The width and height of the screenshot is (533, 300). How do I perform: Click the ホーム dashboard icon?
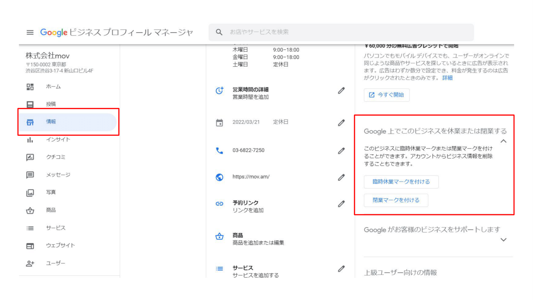click(30, 87)
